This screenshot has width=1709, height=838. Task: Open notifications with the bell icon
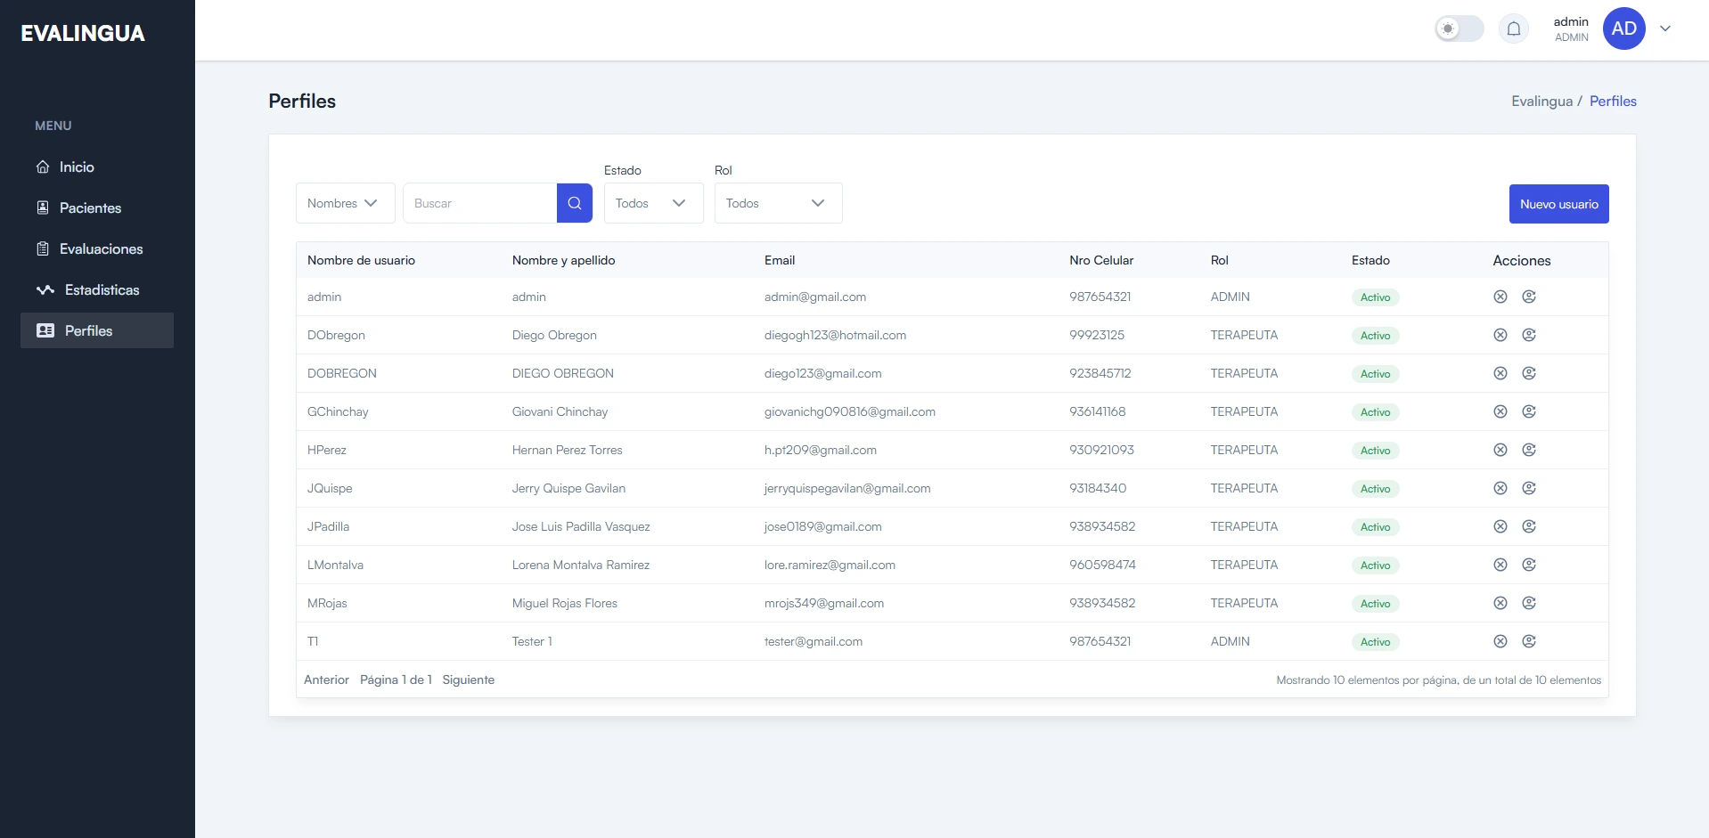(1513, 29)
